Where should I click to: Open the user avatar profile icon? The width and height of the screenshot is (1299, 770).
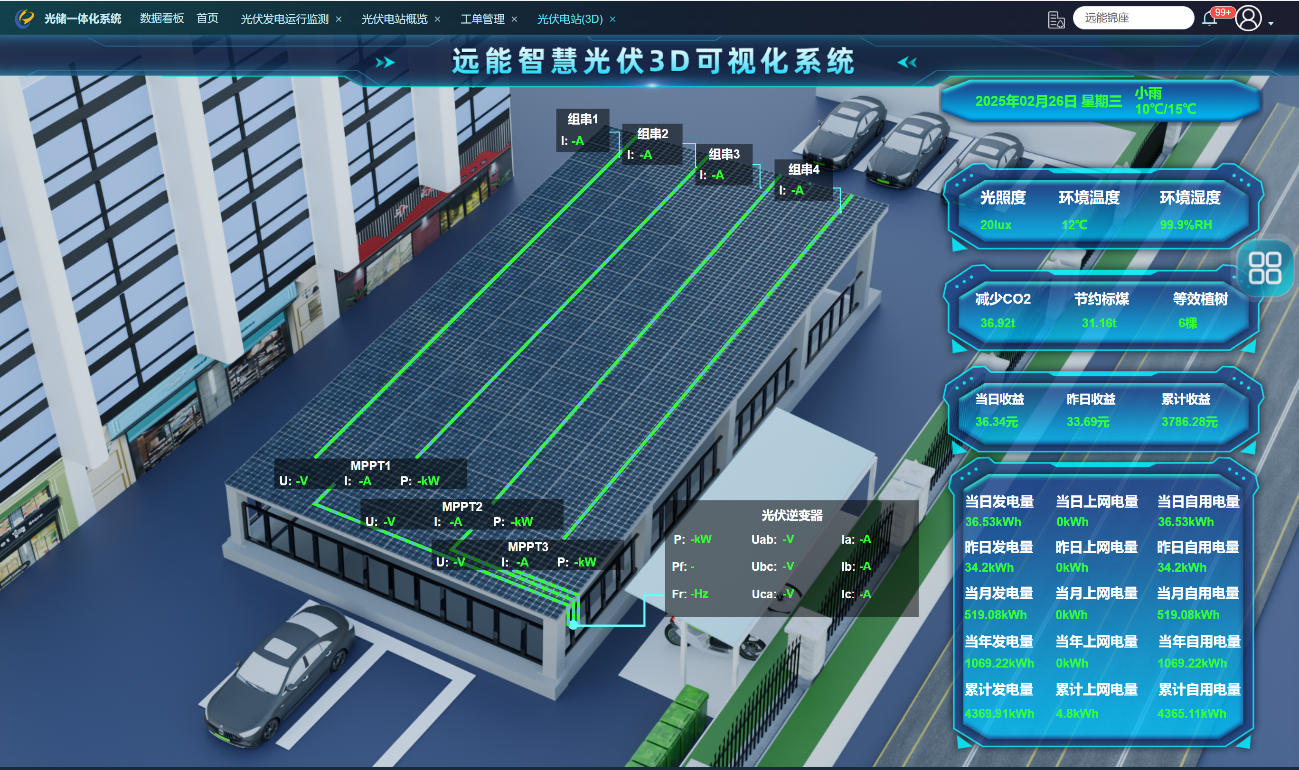(x=1248, y=18)
